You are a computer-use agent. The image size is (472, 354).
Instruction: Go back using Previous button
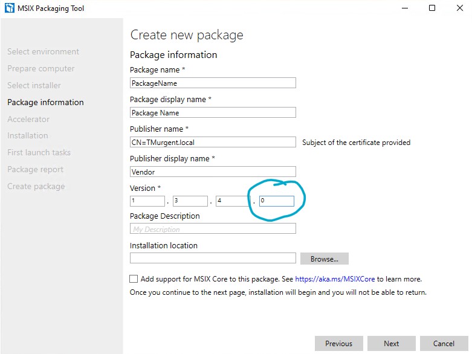pyautogui.click(x=338, y=343)
